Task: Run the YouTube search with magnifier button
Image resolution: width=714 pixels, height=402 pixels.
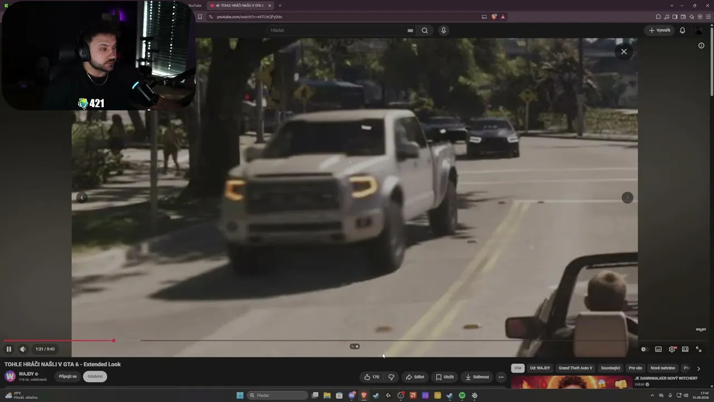Action: pyautogui.click(x=424, y=31)
